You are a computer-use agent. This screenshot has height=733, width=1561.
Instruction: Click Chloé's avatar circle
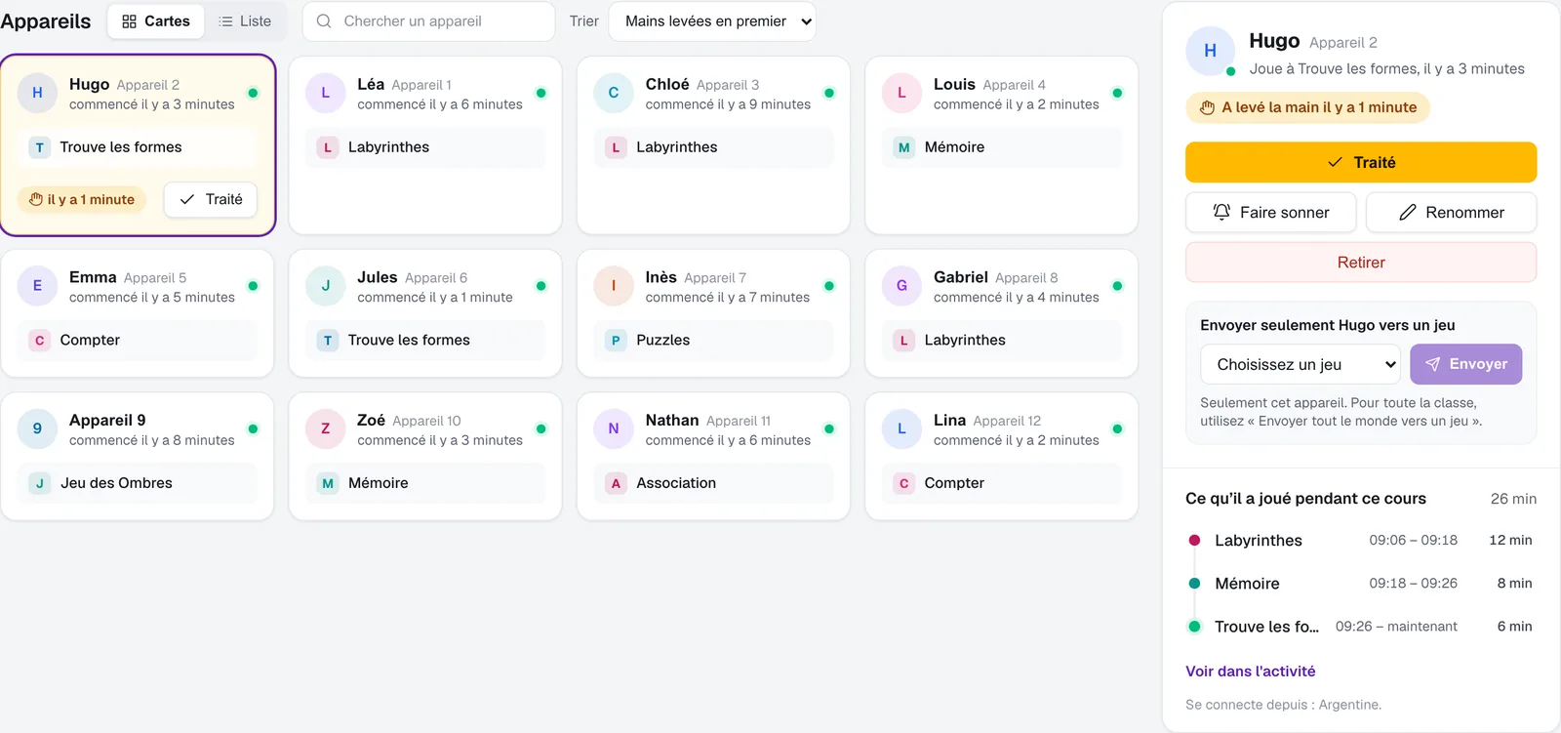pyautogui.click(x=614, y=93)
